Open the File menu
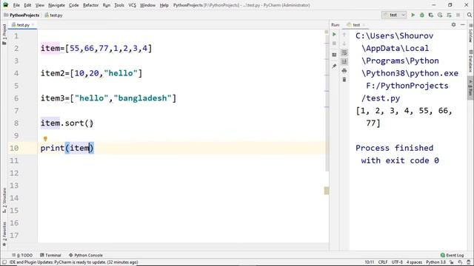 point(16,5)
